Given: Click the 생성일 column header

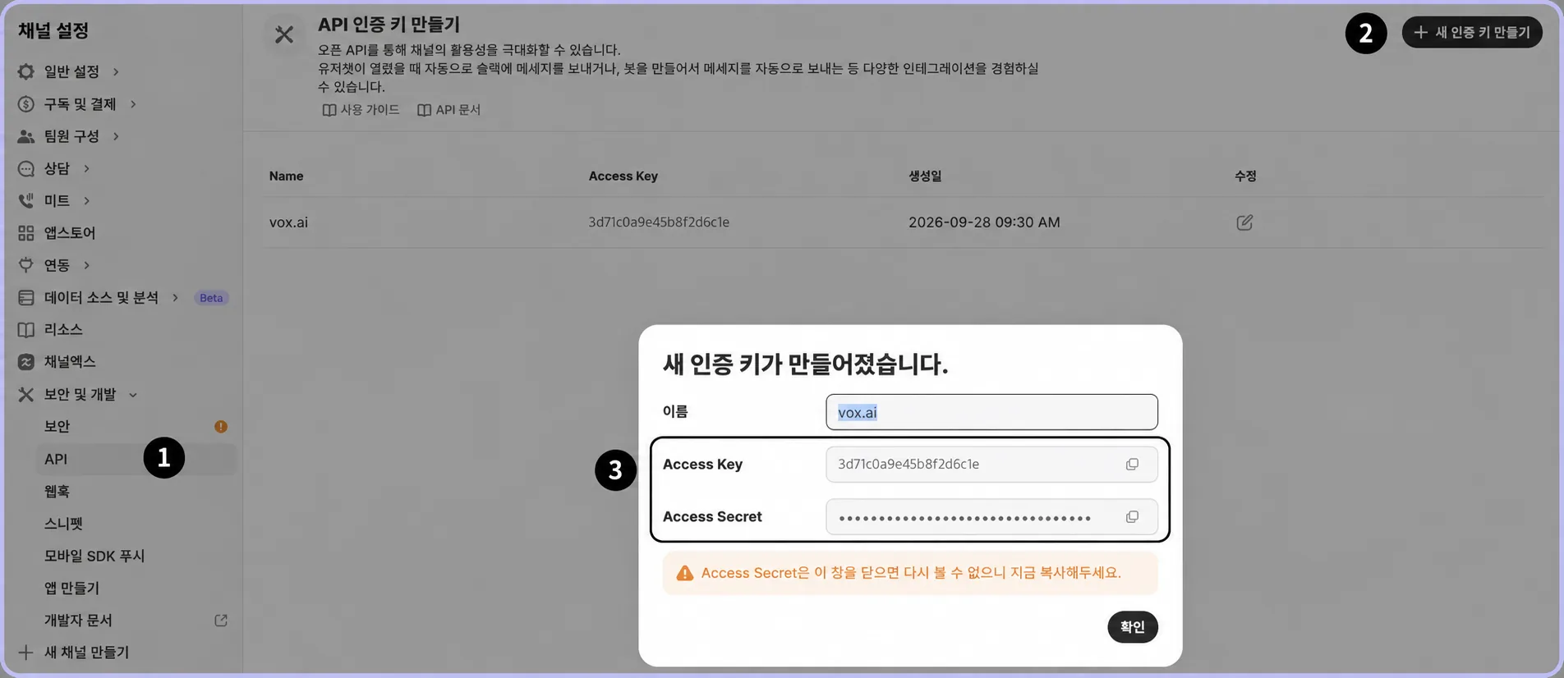Looking at the screenshot, I should (x=925, y=176).
